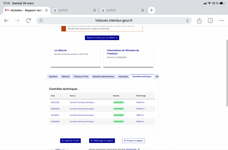
Task: Show the Historique tab
Action: point(123,77)
